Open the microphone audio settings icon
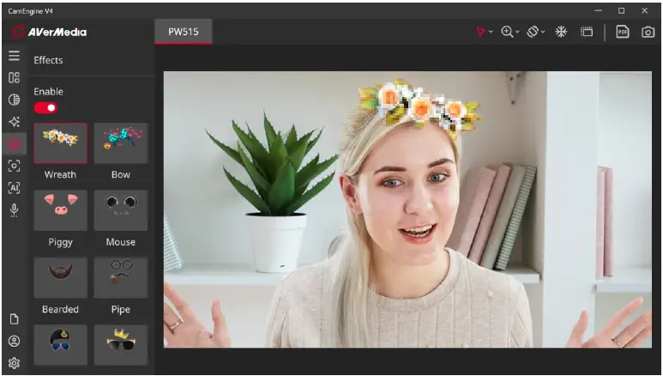The width and height of the screenshot is (663, 376). (14, 210)
